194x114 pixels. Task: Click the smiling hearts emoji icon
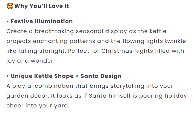[x=10, y=6]
